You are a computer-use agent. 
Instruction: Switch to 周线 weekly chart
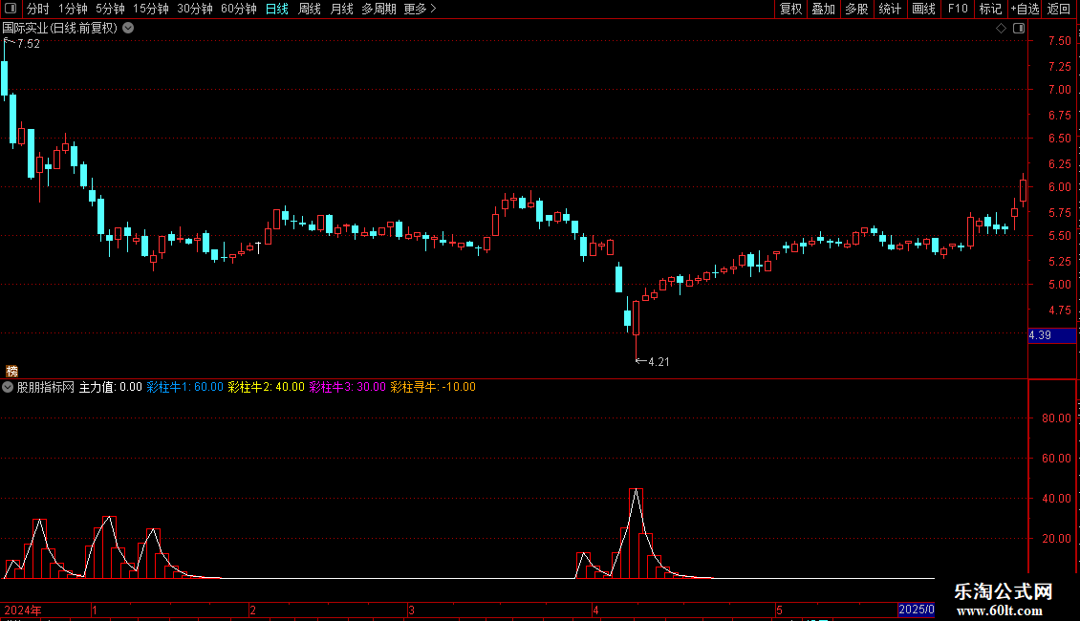[310, 9]
